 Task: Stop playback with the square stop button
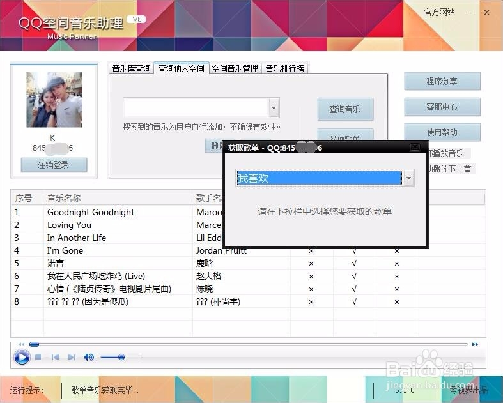[38, 357]
